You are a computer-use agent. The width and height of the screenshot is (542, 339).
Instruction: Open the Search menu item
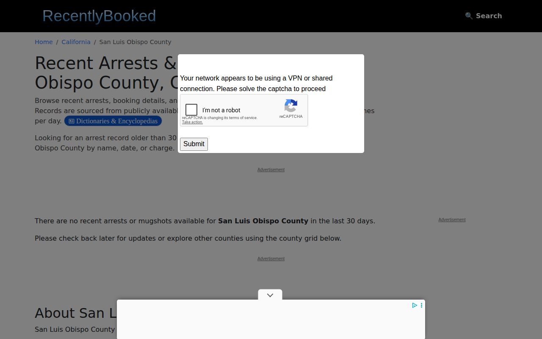484,16
